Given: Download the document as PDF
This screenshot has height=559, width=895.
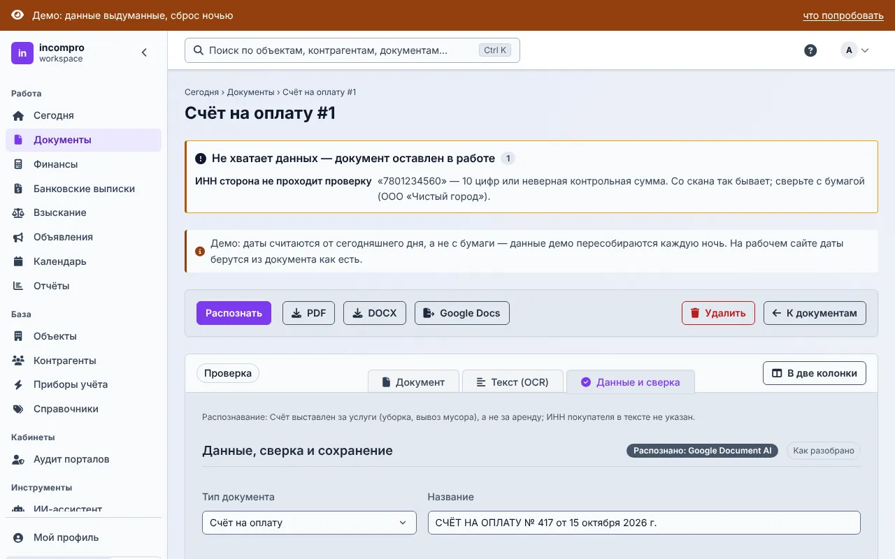Looking at the screenshot, I should point(308,313).
